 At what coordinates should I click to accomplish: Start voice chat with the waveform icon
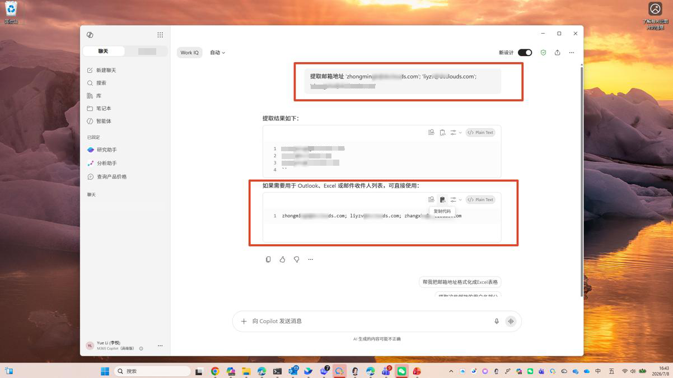coord(511,321)
